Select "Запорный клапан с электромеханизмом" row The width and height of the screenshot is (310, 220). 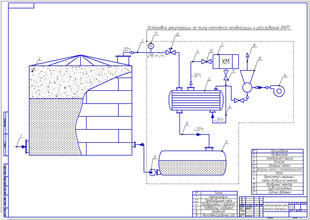[x=277, y=169]
